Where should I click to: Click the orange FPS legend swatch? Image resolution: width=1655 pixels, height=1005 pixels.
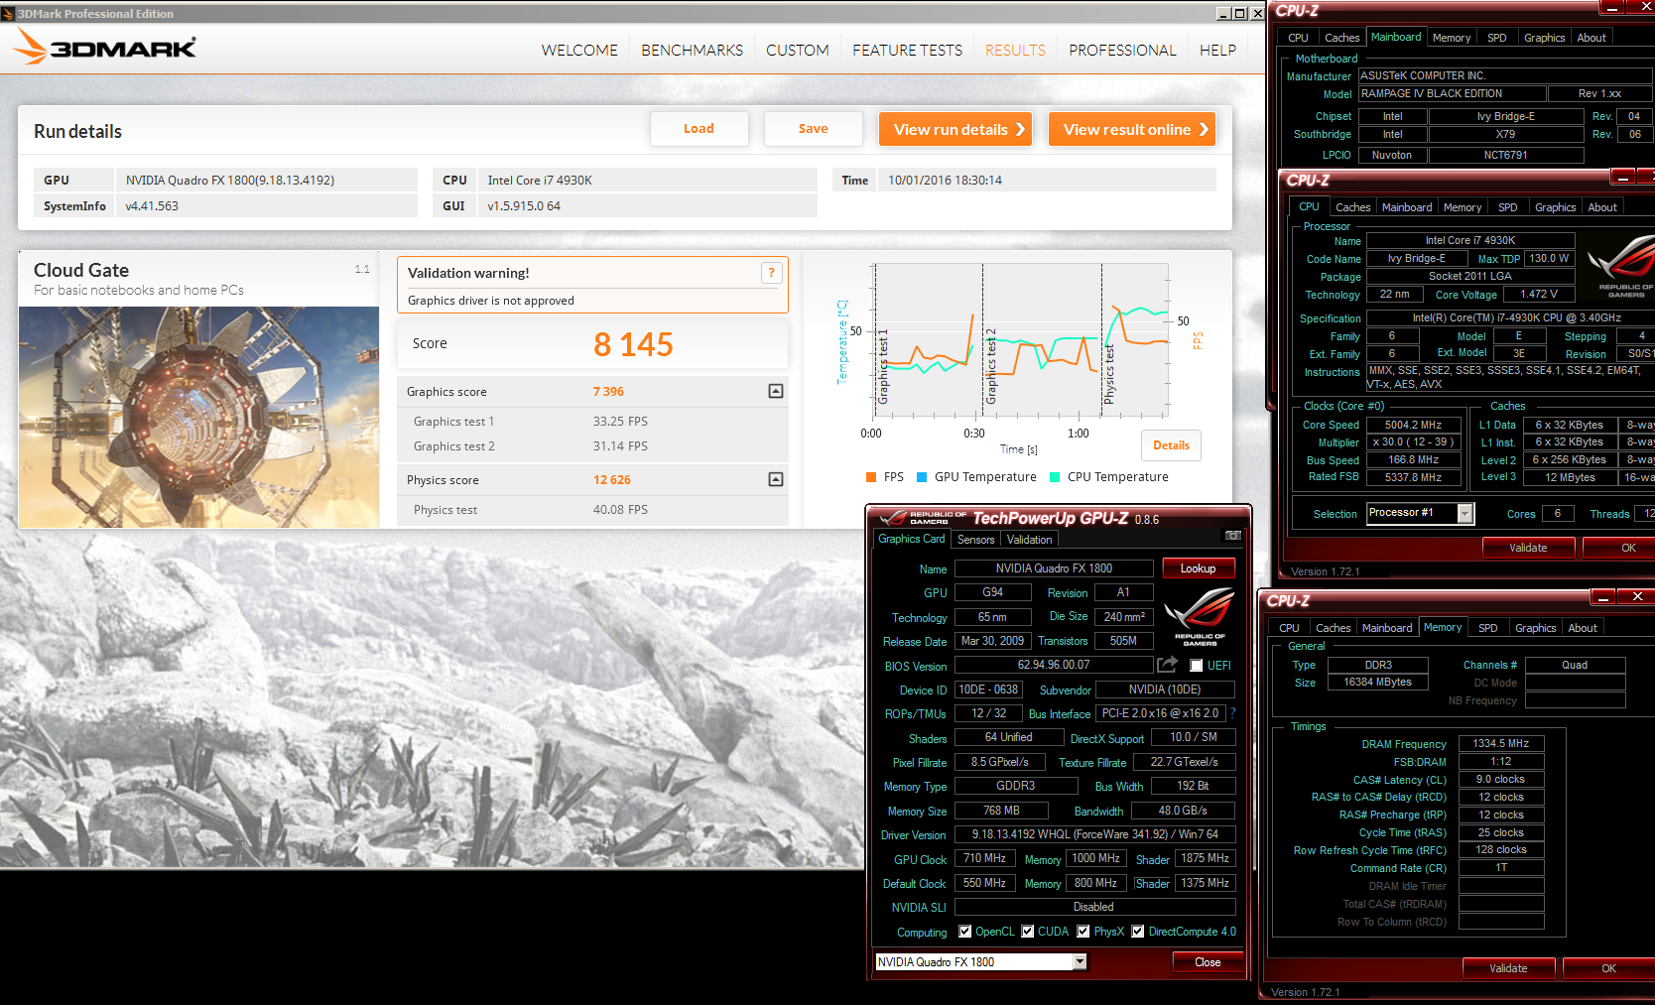pos(871,477)
